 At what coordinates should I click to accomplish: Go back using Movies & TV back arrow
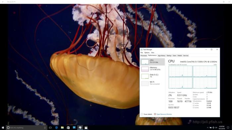(3, 2)
